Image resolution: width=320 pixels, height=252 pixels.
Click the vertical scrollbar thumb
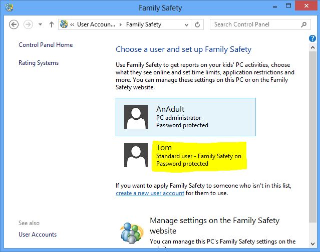click(312, 137)
